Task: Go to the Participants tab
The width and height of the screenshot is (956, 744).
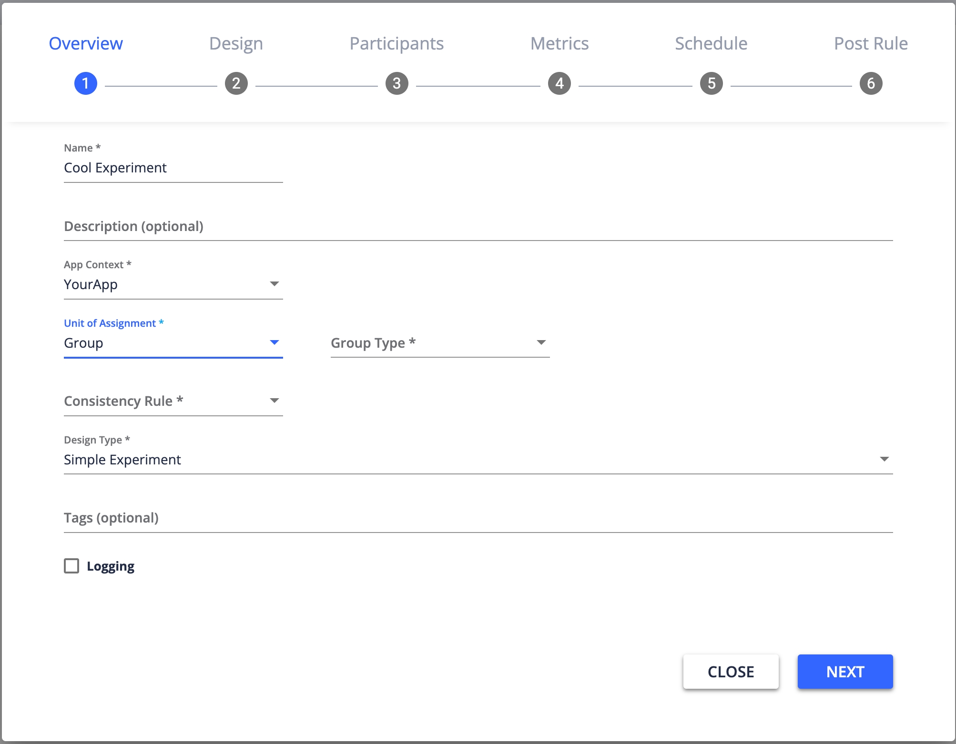Action: point(397,44)
